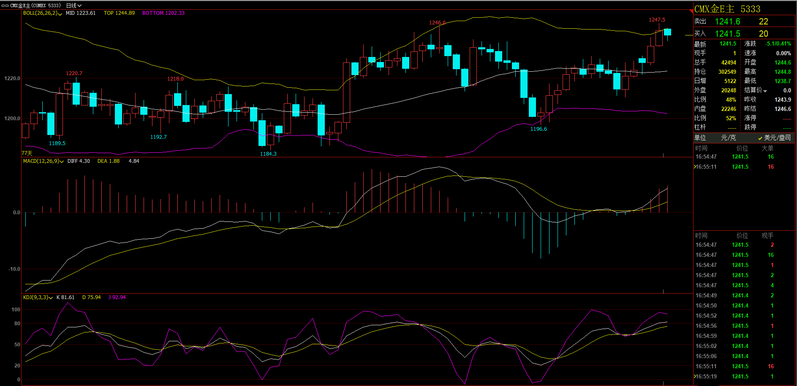797x386 pixels.
Task: Select the KDJ D 75.94 value
Action: pyautogui.click(x=91, y=297)
